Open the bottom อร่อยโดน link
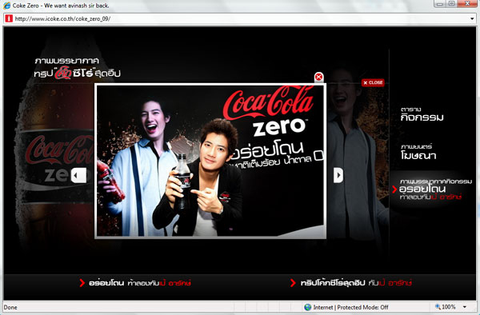This screenshot has height=315, width=480. tap(135, 283)
